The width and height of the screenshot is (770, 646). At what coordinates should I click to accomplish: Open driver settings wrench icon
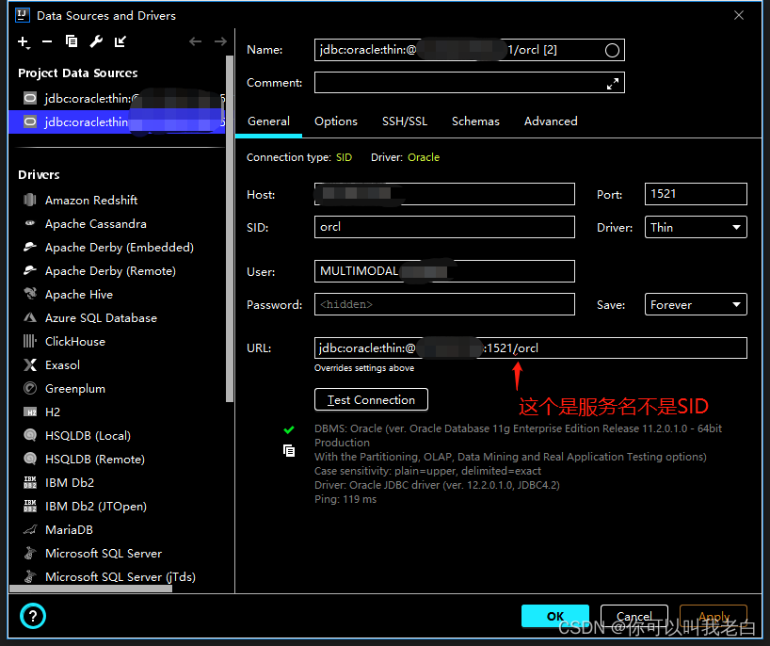click(x=96, y=41)
